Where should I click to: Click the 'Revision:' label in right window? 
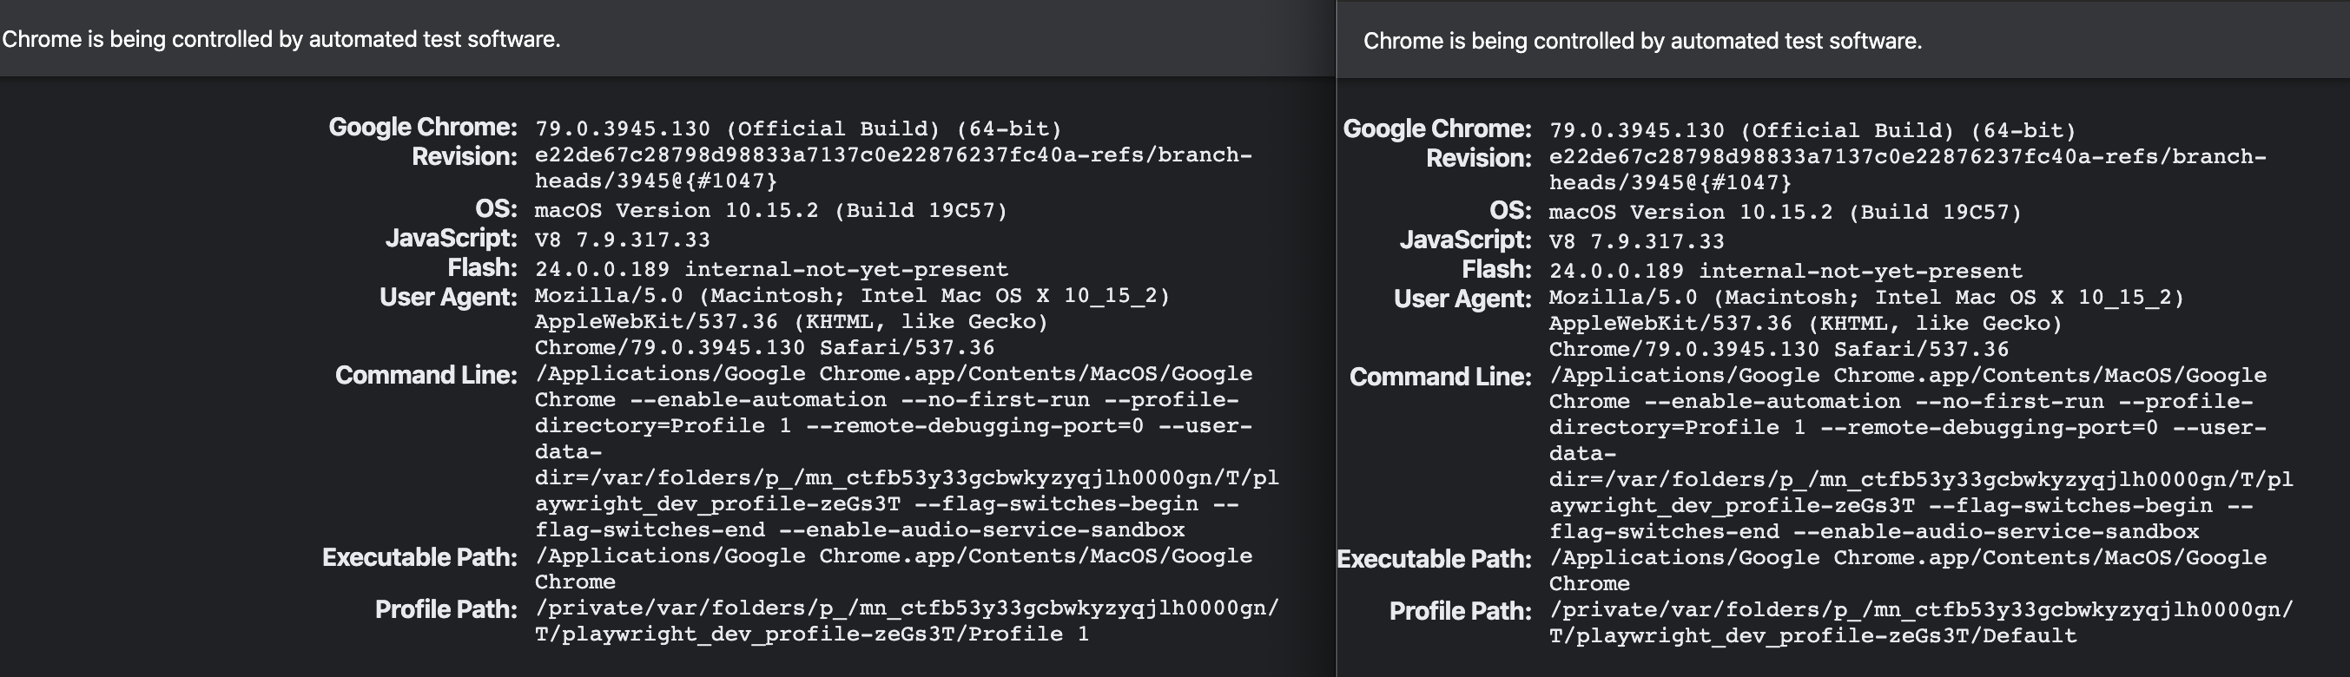1479,159
